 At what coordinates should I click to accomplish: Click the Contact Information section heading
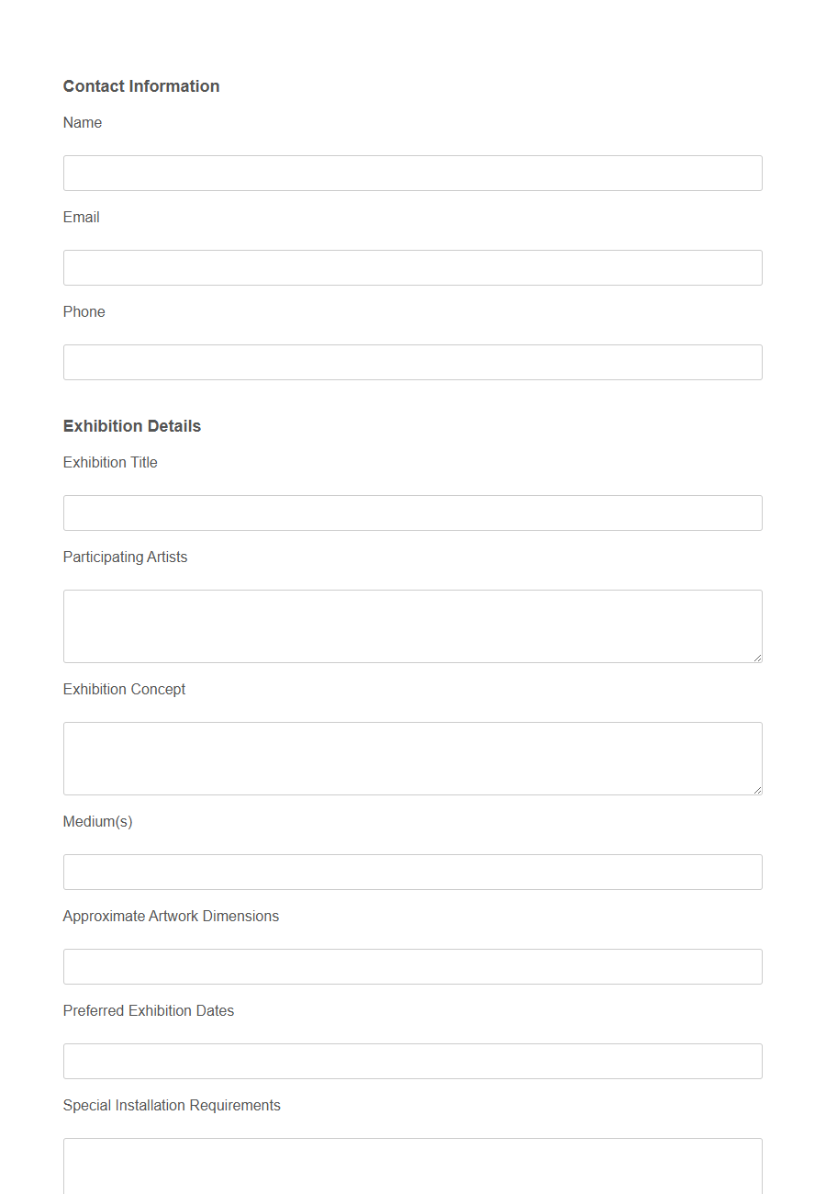tap(141, 85)
